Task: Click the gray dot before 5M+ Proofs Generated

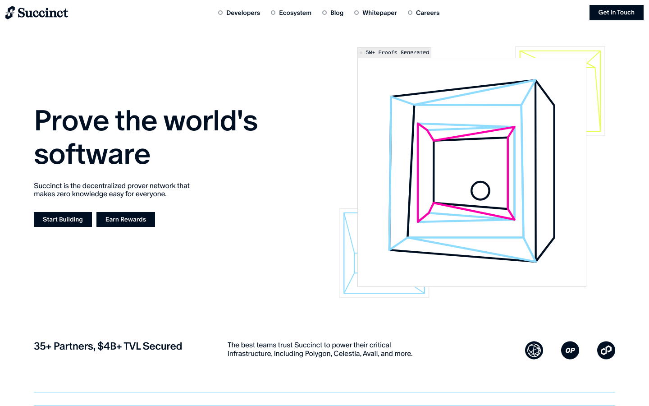Action: [x=361, y=53]
